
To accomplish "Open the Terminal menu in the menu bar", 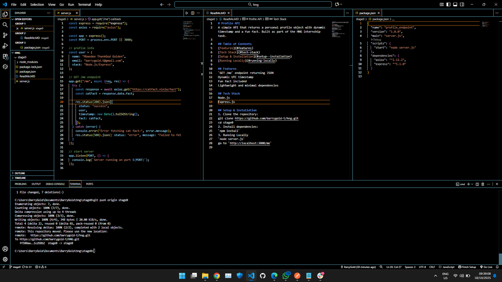I will point(84,5).
